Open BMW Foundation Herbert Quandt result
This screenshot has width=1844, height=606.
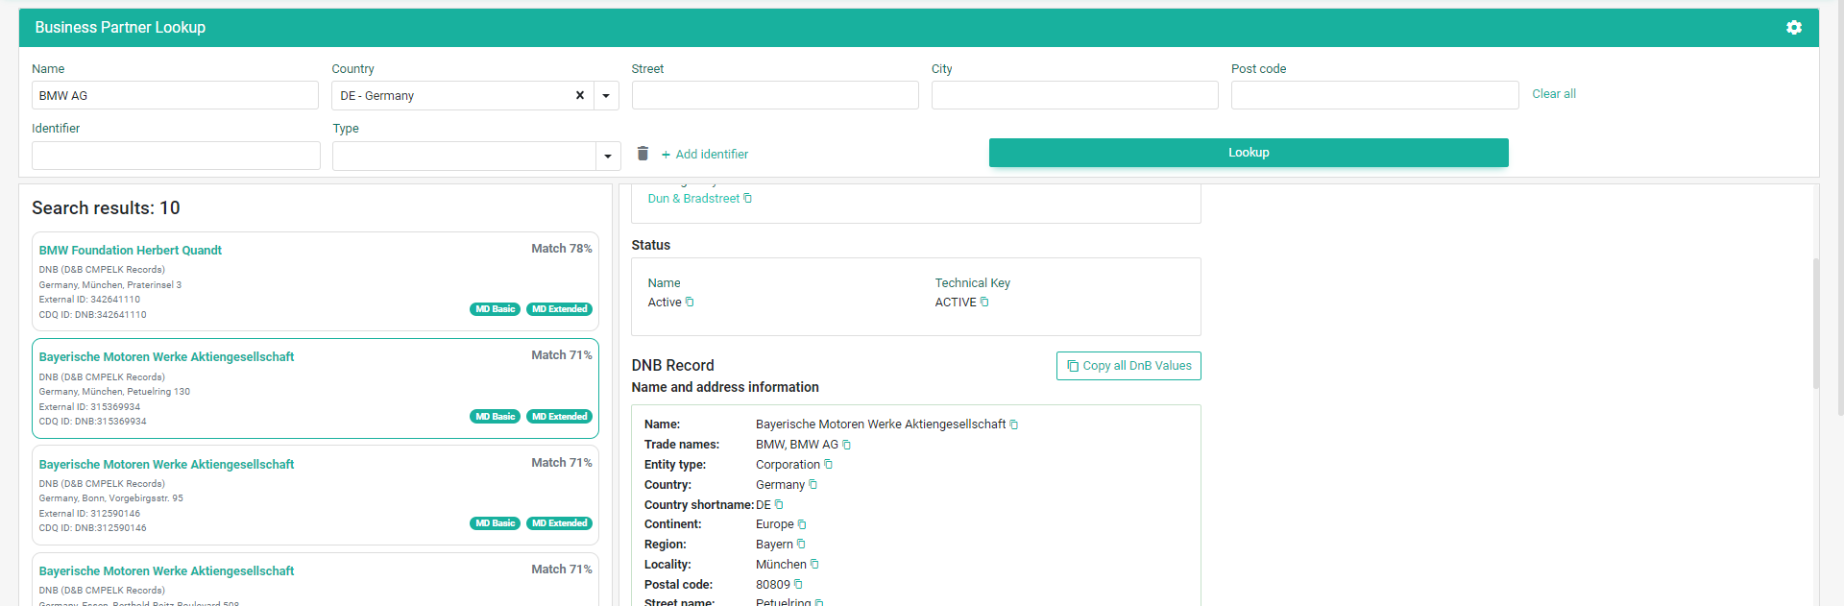[131, 251]
